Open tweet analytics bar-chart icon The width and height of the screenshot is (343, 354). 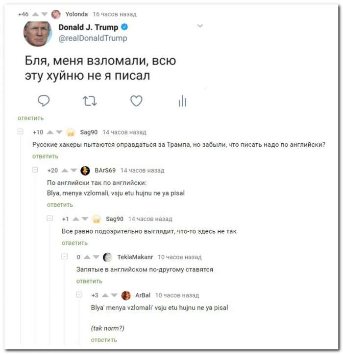point(182,101)
